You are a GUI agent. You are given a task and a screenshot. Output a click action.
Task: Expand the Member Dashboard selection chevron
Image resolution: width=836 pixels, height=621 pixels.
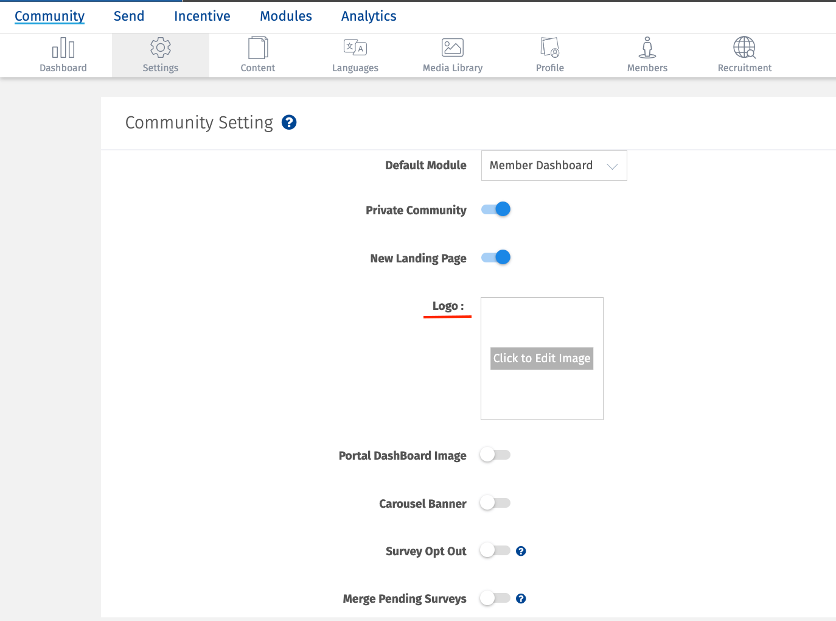coord(613,165)
